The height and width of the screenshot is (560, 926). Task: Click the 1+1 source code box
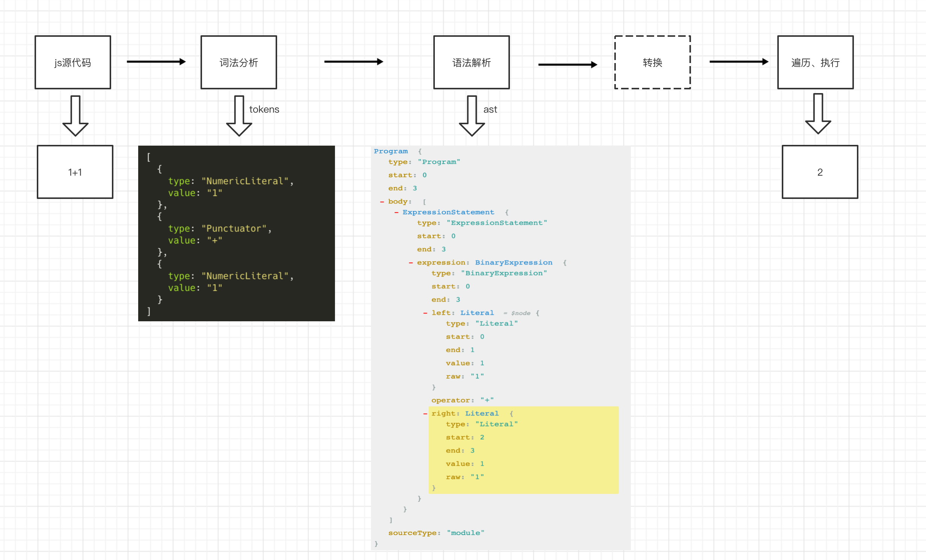tap(75, 172)
